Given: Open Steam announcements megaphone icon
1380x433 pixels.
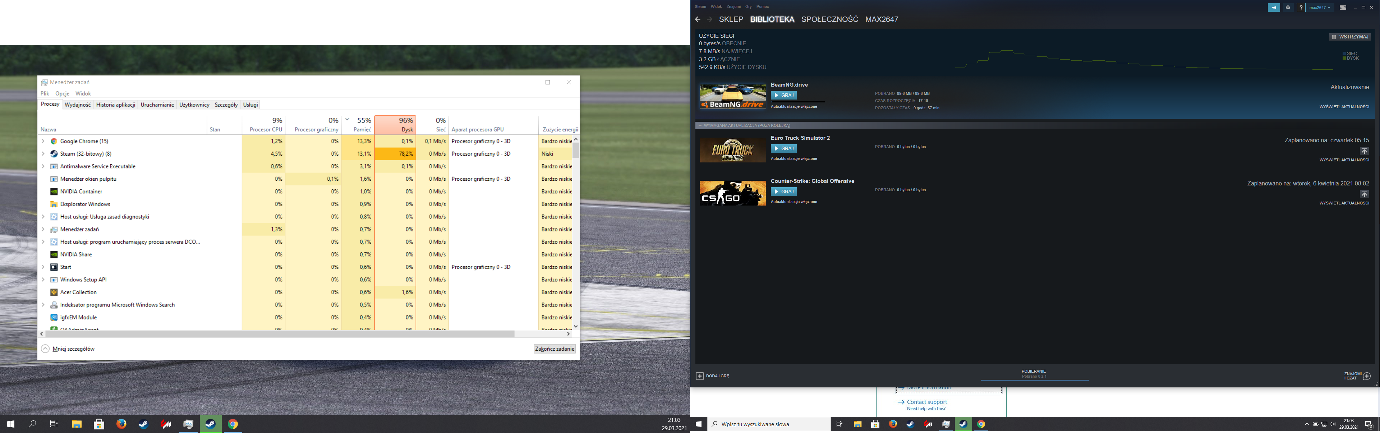Looking at the screenshot, I should (x=1274, y=8).
